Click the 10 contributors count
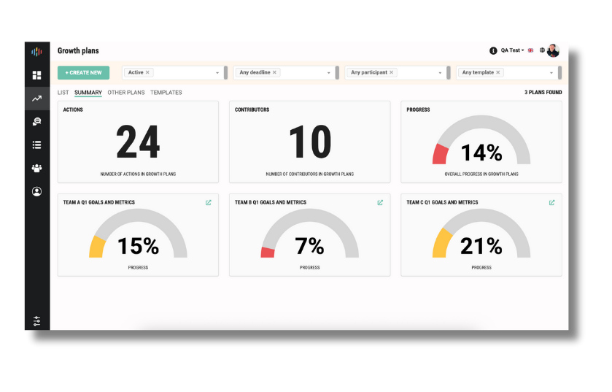 coord(310,142)
